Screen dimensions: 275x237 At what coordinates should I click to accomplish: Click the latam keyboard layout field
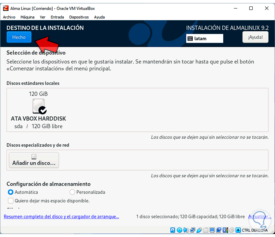(x=204, y=39)
